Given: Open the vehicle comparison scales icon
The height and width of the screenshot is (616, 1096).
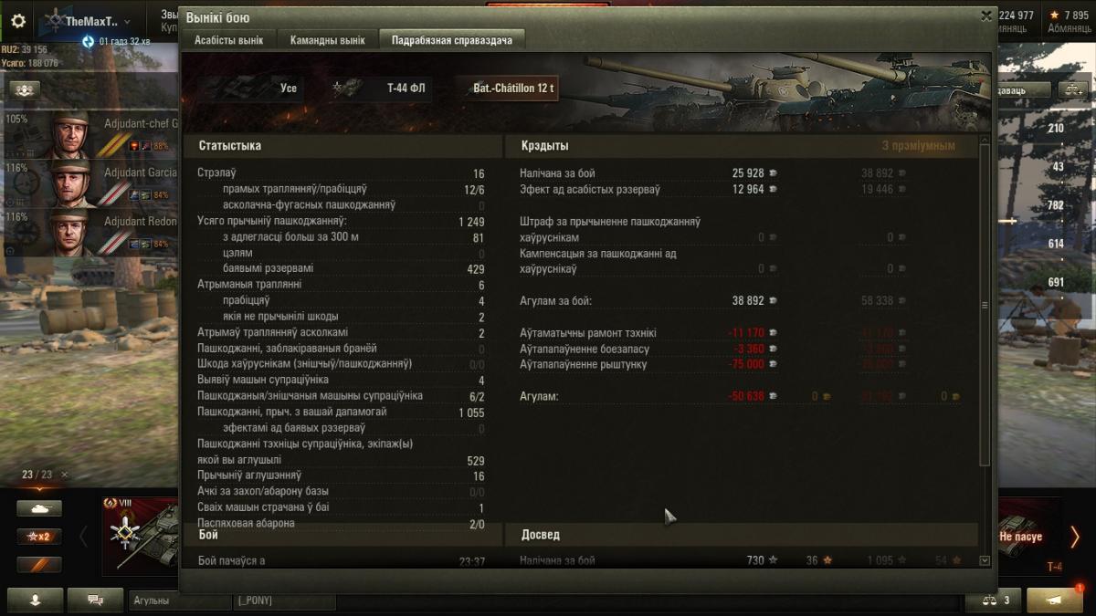Looking at the screenshot, I should (993, 600).
